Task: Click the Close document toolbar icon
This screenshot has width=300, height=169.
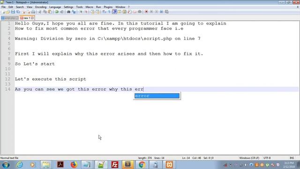Action: [23, 12]
